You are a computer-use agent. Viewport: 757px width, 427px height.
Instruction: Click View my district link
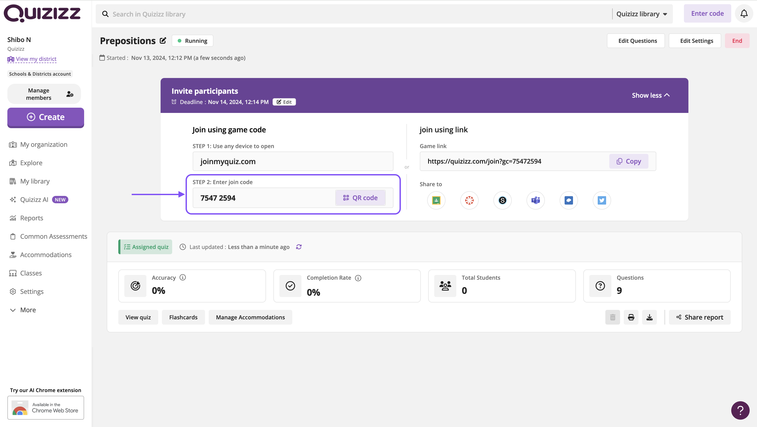coord(36,59)
